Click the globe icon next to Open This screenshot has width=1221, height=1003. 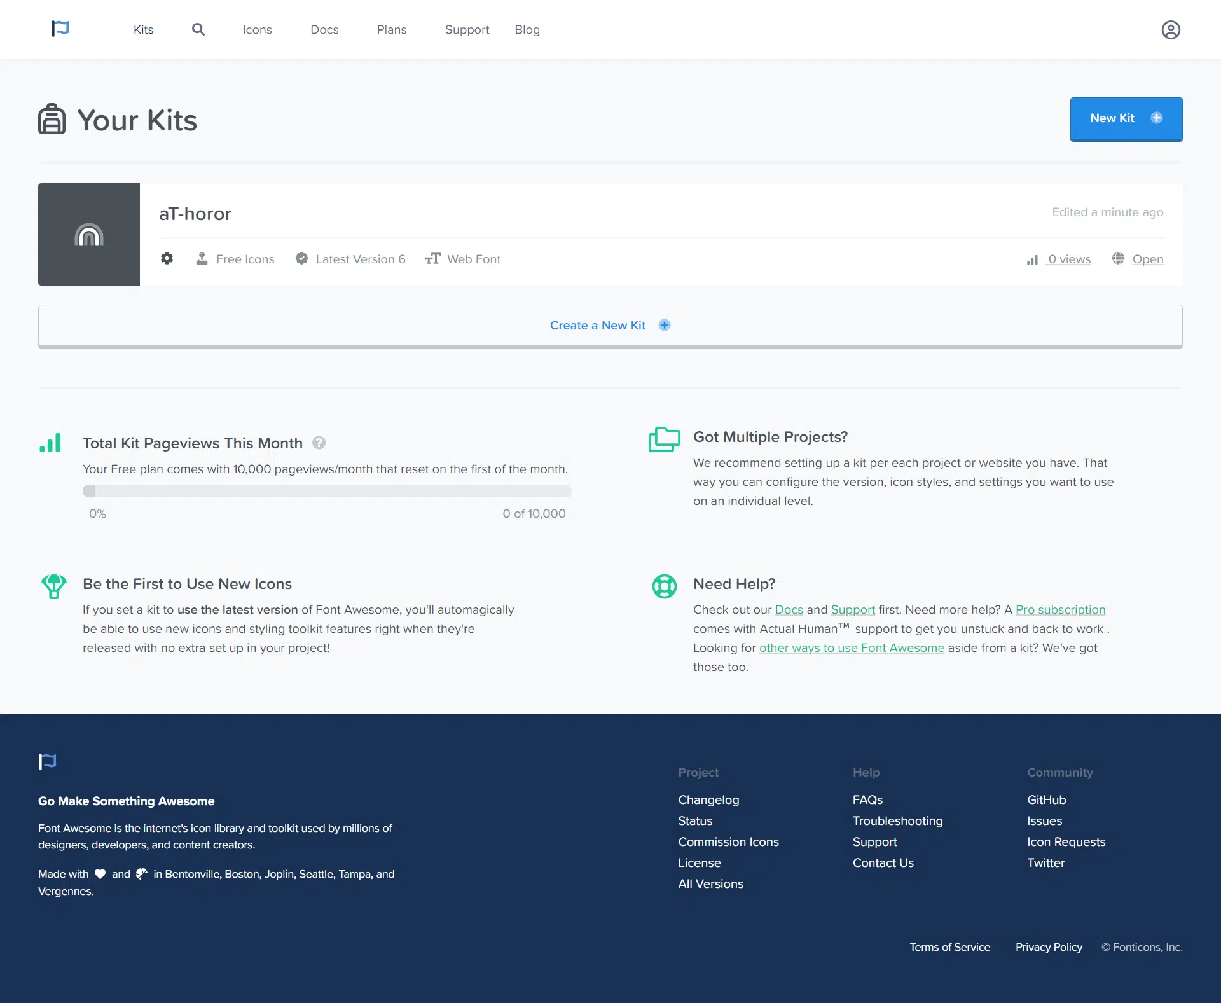click(1118, 258)
